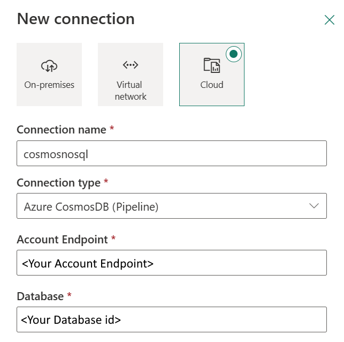Pick the Virtual network option label
Viewport: 344px width, 342px height.
pos(131,91)
